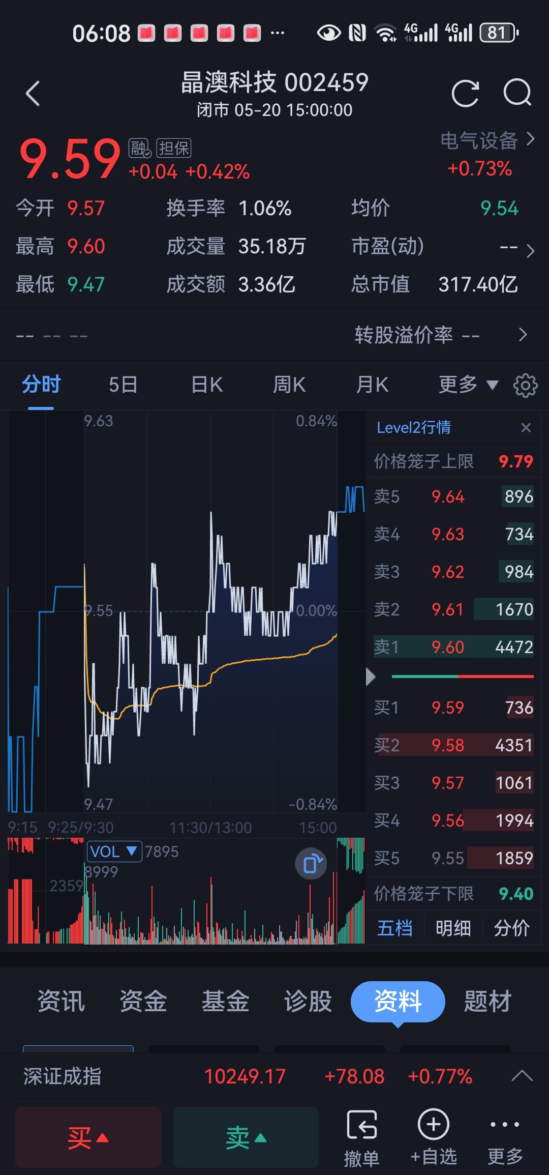The width and height of the screenshot is (549, 1175).
Task: Select 卖4 ask row at 9.63
Action: (453, 534)
